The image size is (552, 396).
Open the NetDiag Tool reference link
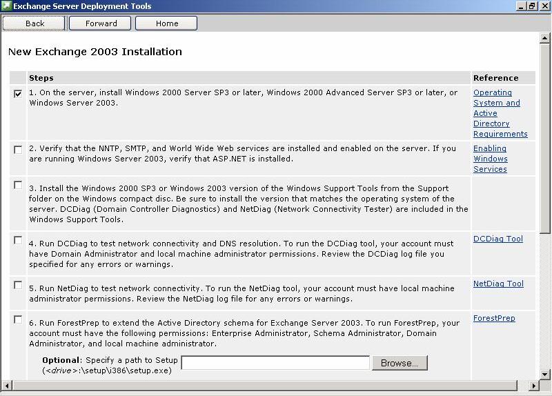point(498,284)
